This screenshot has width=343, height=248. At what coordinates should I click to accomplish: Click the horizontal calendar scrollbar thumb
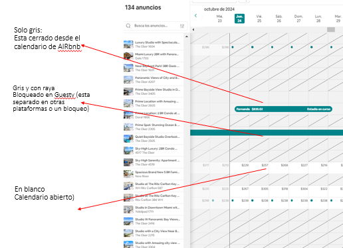pos(331,30)
